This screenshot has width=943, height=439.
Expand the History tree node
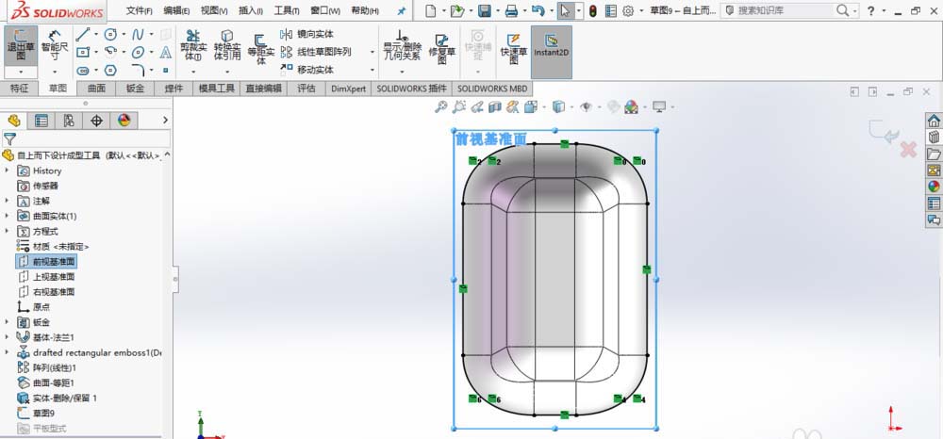point(8,171)
